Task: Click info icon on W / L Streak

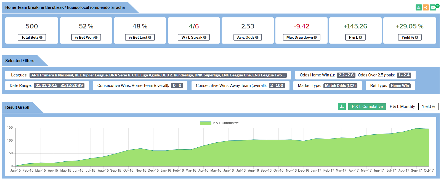Action: click(x=205, y=38)
